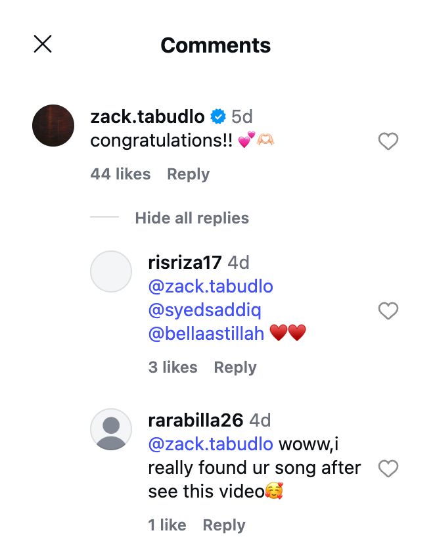The height and width of the screenshot is (539, 435).
Task: Open the @syedsaddiq mention
Action: (x=205, y=310)
